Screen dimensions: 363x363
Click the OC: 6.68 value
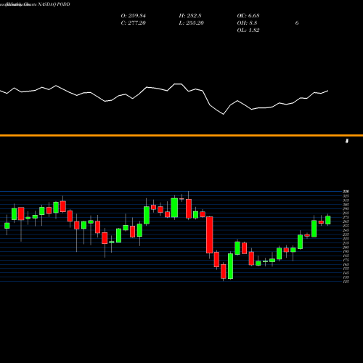tap(248, 16)
